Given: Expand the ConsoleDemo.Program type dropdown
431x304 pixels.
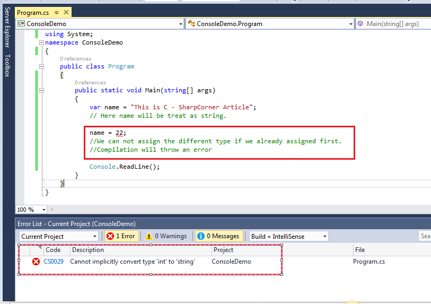Looking at the screenshot, I should click(x=350, y=24).
